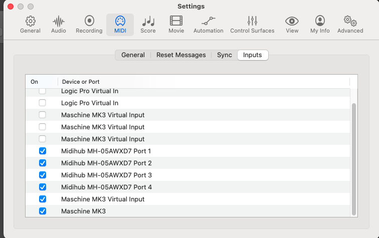This screenshot has height=238, width=379.
Task: Open the Automation settings pane
Action: coord(208,24)
